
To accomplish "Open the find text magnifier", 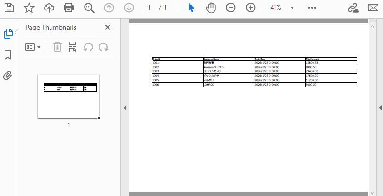I will tap(89, 8).
